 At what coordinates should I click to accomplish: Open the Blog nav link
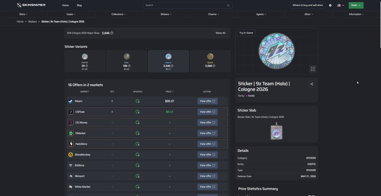79,5
